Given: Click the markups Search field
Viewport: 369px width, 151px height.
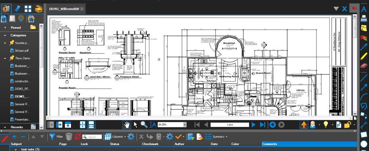Looking at the screenshot, I should [x=92, y=137].
